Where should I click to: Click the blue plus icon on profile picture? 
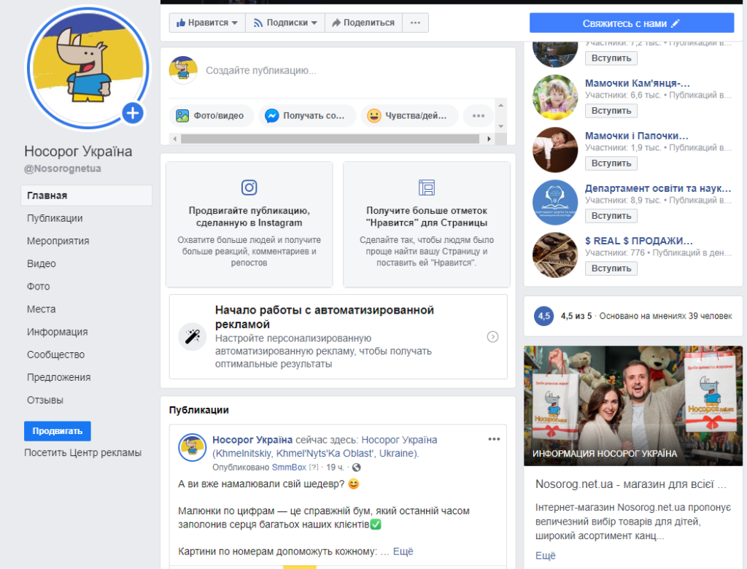click(x=132, y=113)
